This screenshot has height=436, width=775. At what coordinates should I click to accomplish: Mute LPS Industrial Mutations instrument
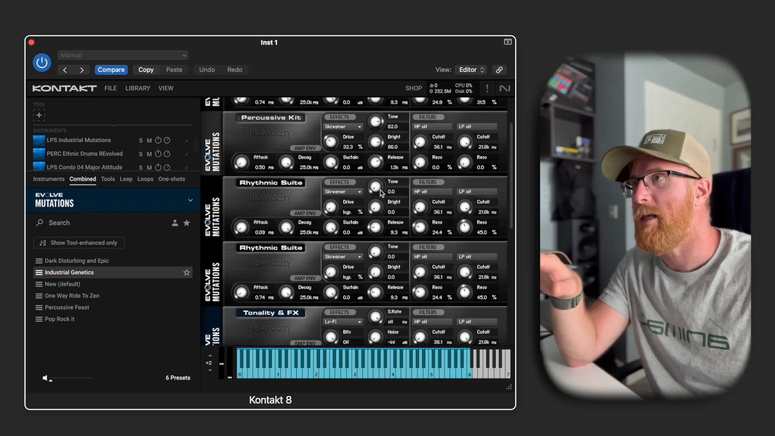tap(149, 140)
